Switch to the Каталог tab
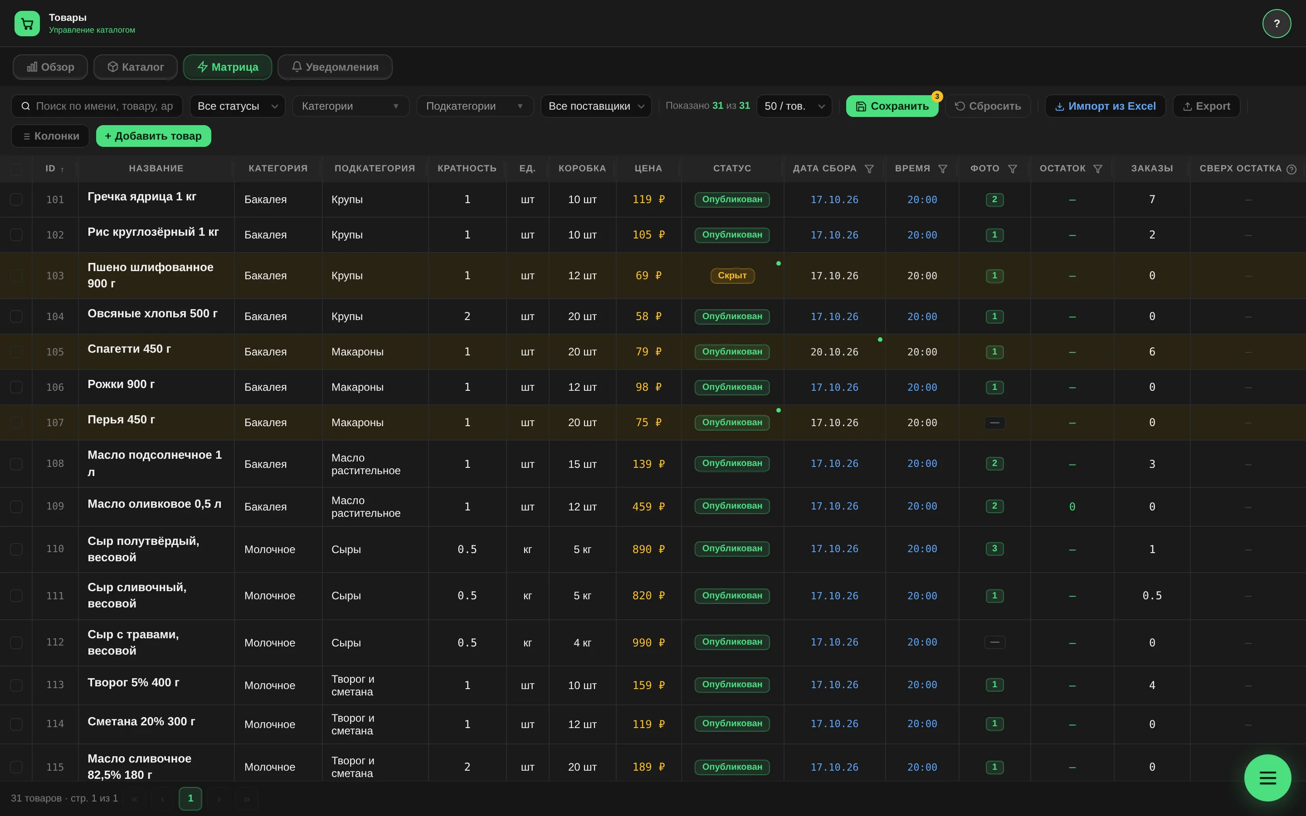1306x816 pixels. click(x=136, y=67)
